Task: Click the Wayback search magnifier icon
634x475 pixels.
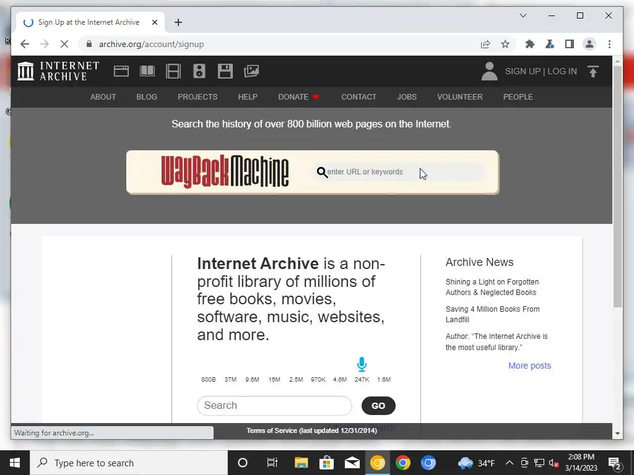Action: click(322, 172)
